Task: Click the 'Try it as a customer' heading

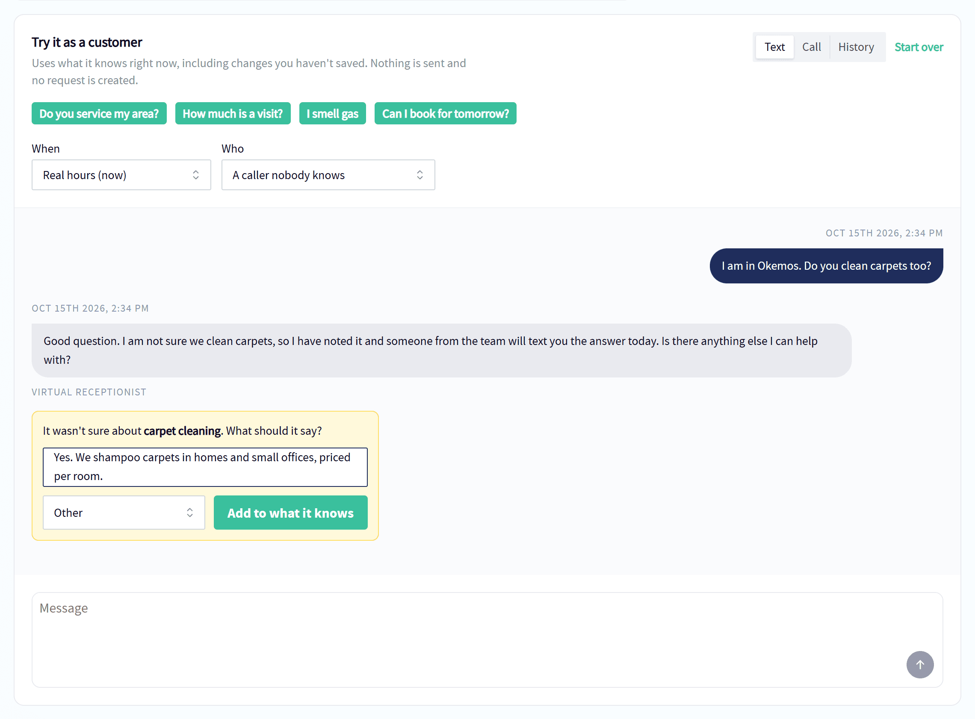Action: pyautogui.click(x=87, y=42)
